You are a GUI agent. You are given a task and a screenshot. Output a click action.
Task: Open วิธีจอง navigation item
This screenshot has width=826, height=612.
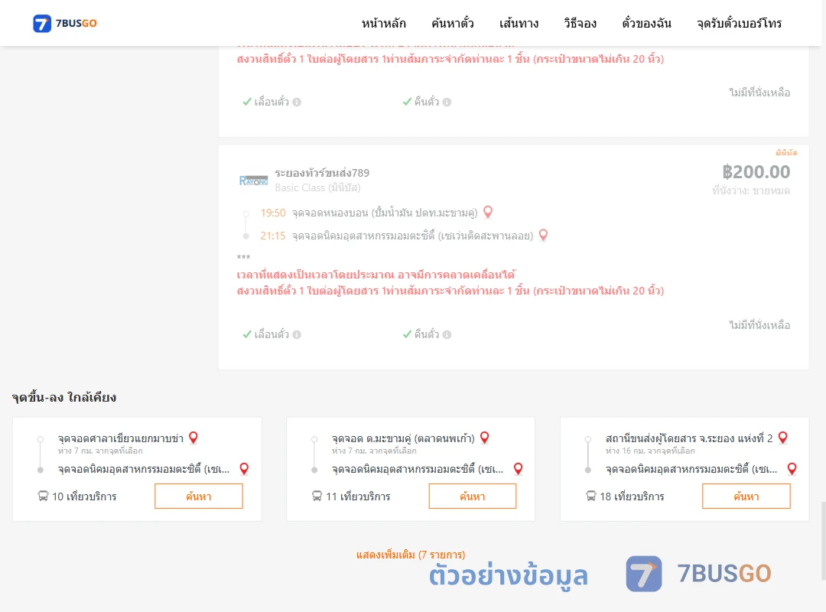pyautogui.click(x=580, y=23)
